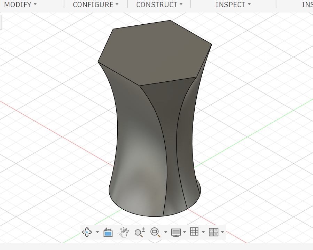Expand the Viewports dropdown arrow

[x=222, y=232]
